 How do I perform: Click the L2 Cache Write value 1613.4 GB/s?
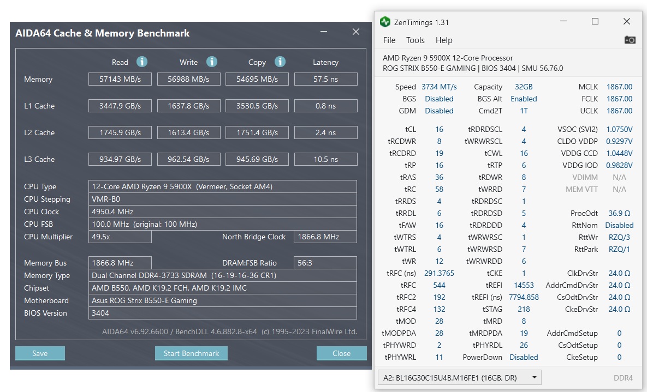(188, 132)
